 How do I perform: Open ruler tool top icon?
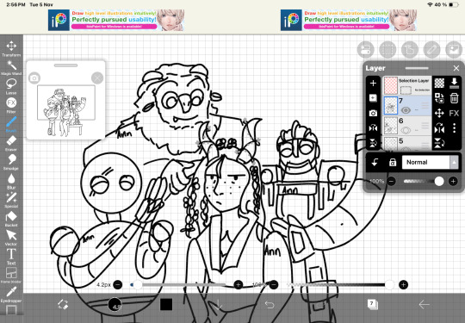410,49
